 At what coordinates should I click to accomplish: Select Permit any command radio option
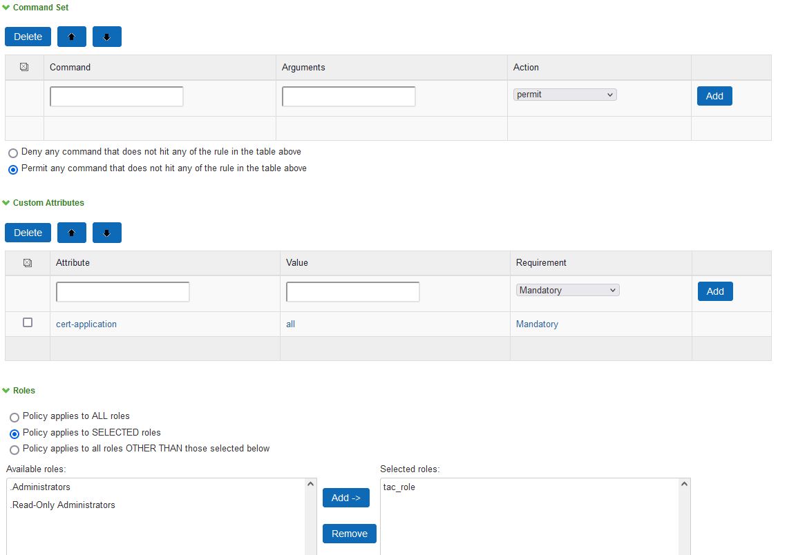point(13,169)
